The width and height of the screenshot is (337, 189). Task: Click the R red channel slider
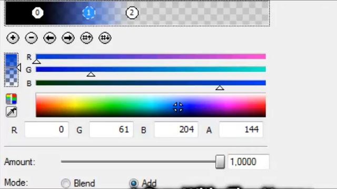point(151,57)
